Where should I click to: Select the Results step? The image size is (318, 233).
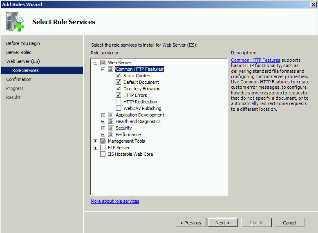(13, 97)
